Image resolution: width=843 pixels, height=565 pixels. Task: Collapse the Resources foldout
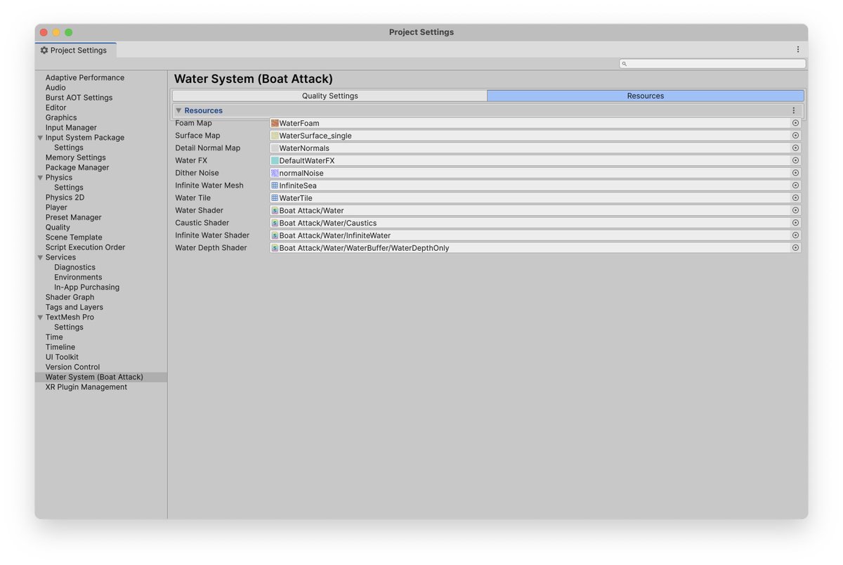pyautogui.click(x=178, y=110)
